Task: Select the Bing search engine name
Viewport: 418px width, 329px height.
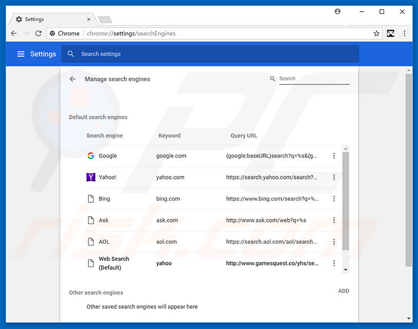Action: (104, 199)
